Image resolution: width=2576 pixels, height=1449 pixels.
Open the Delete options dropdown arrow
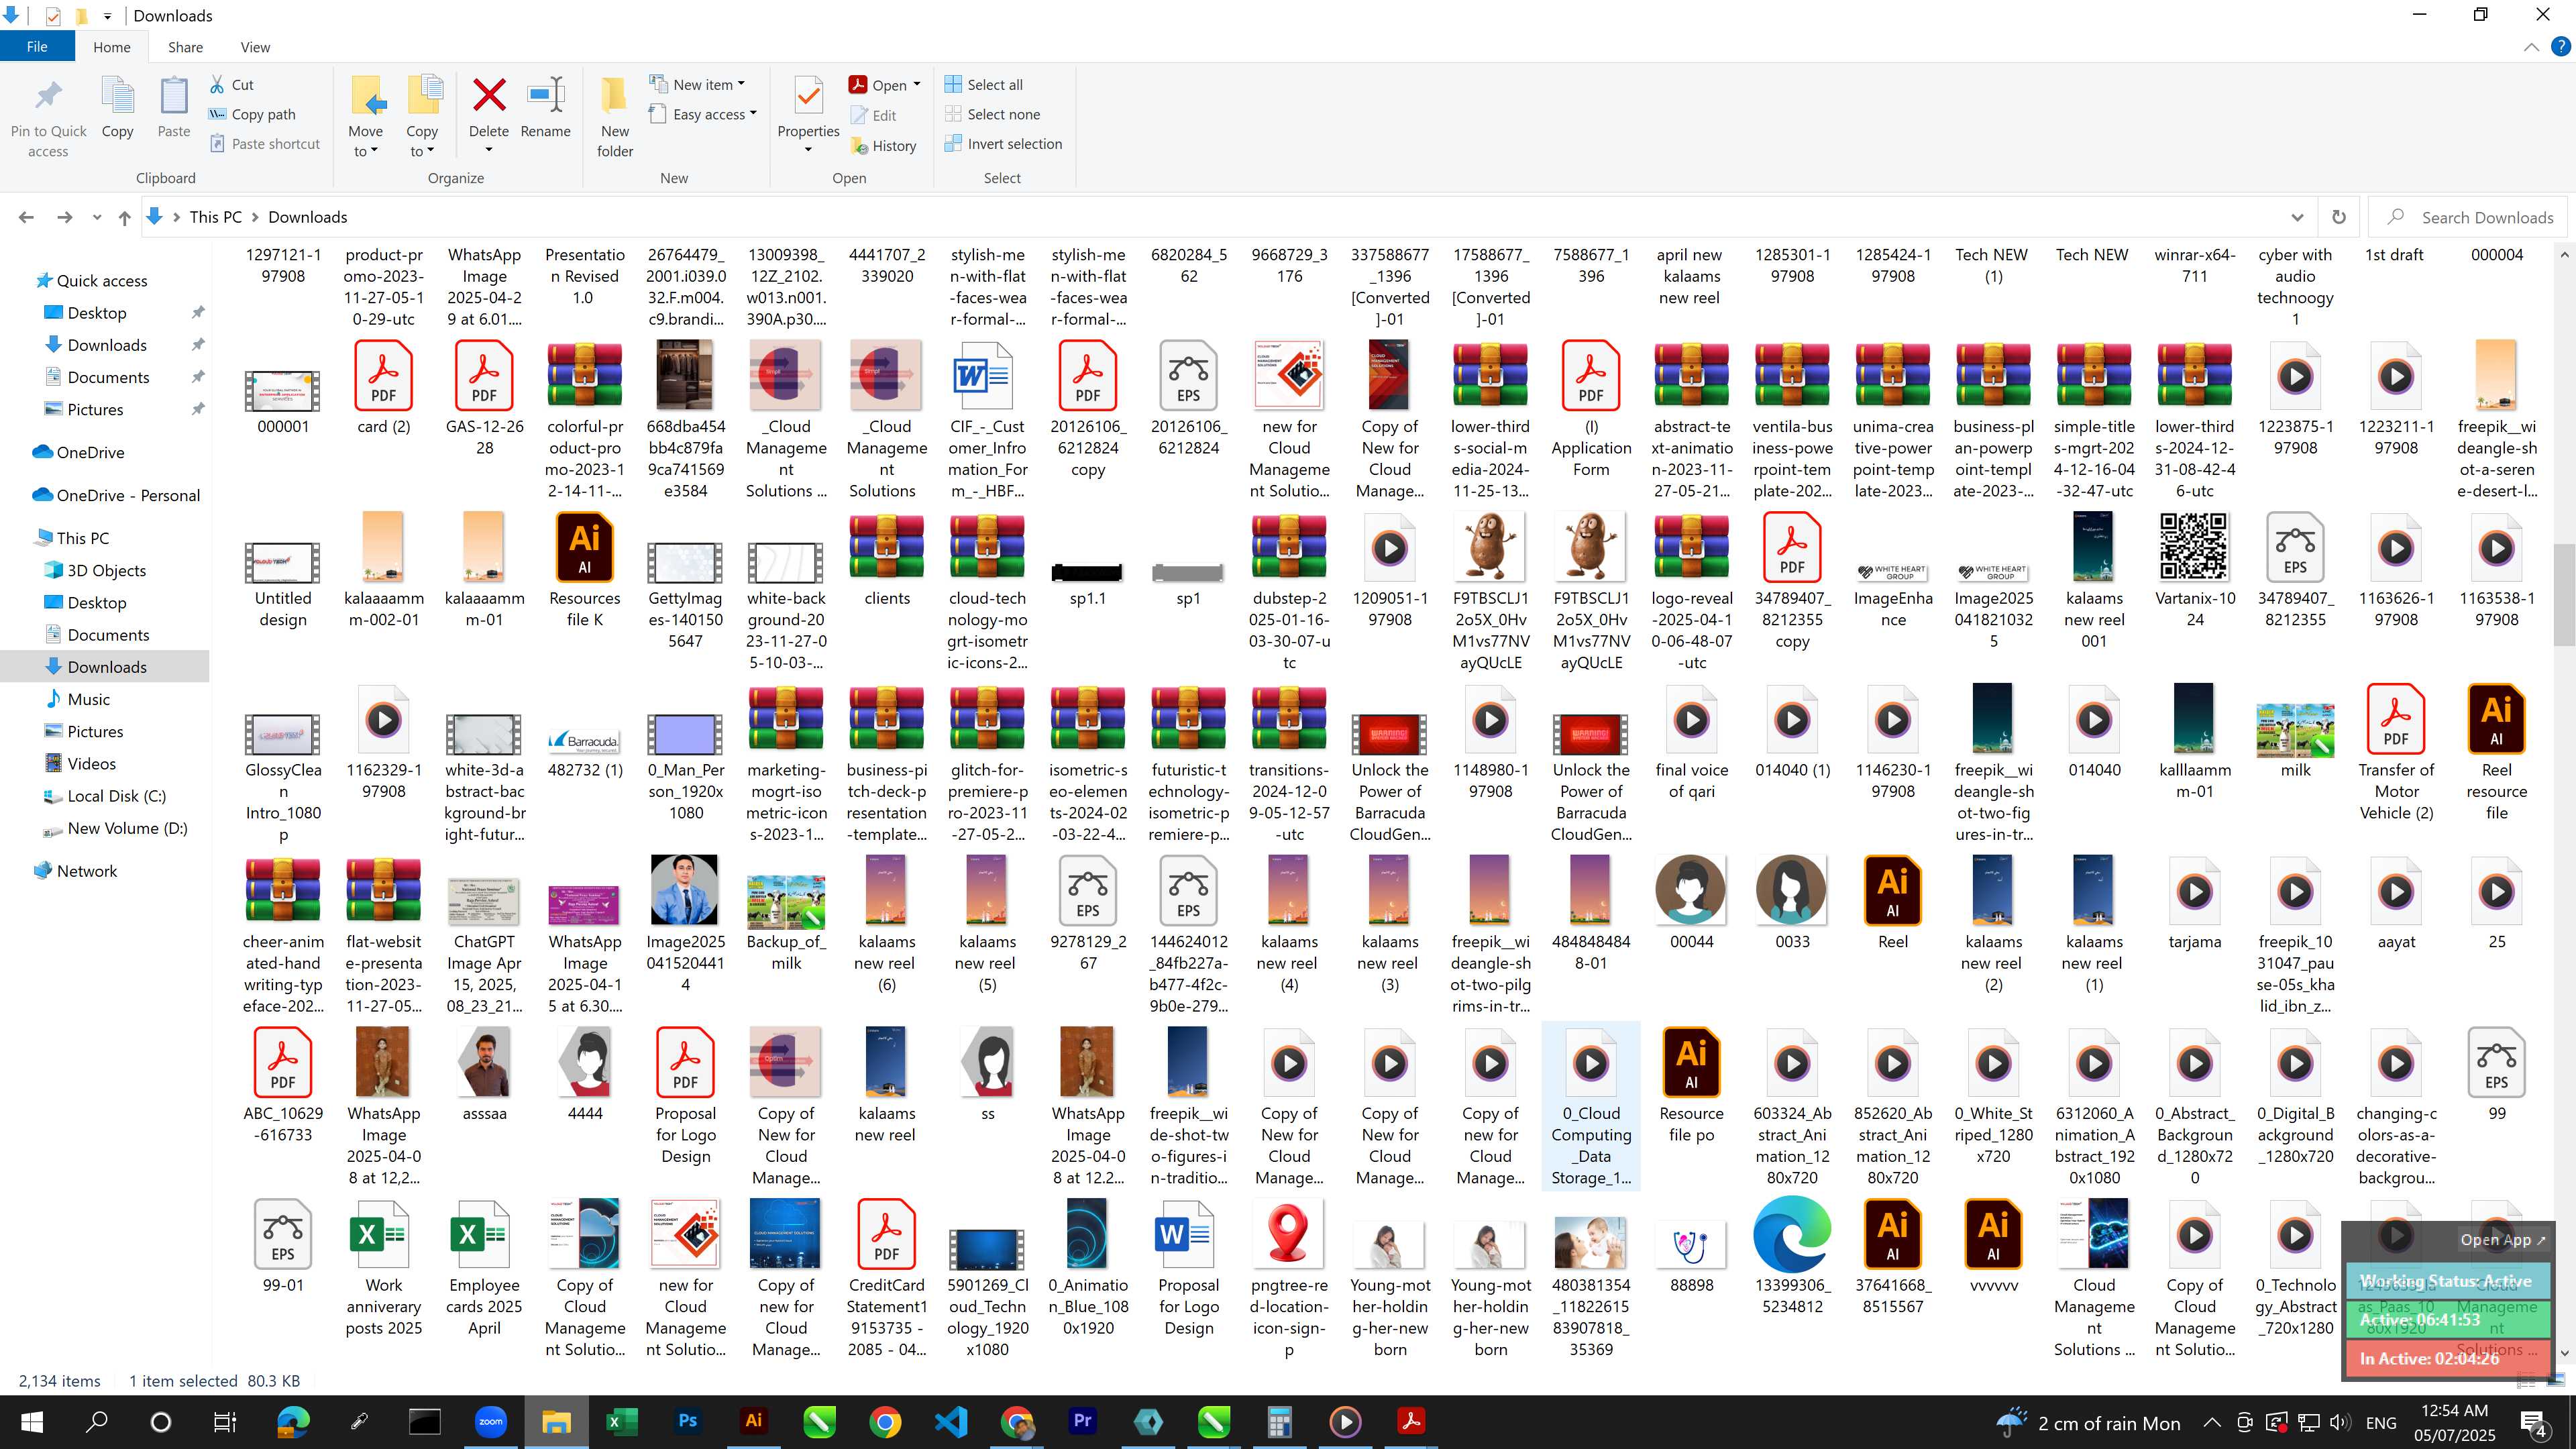488,150
